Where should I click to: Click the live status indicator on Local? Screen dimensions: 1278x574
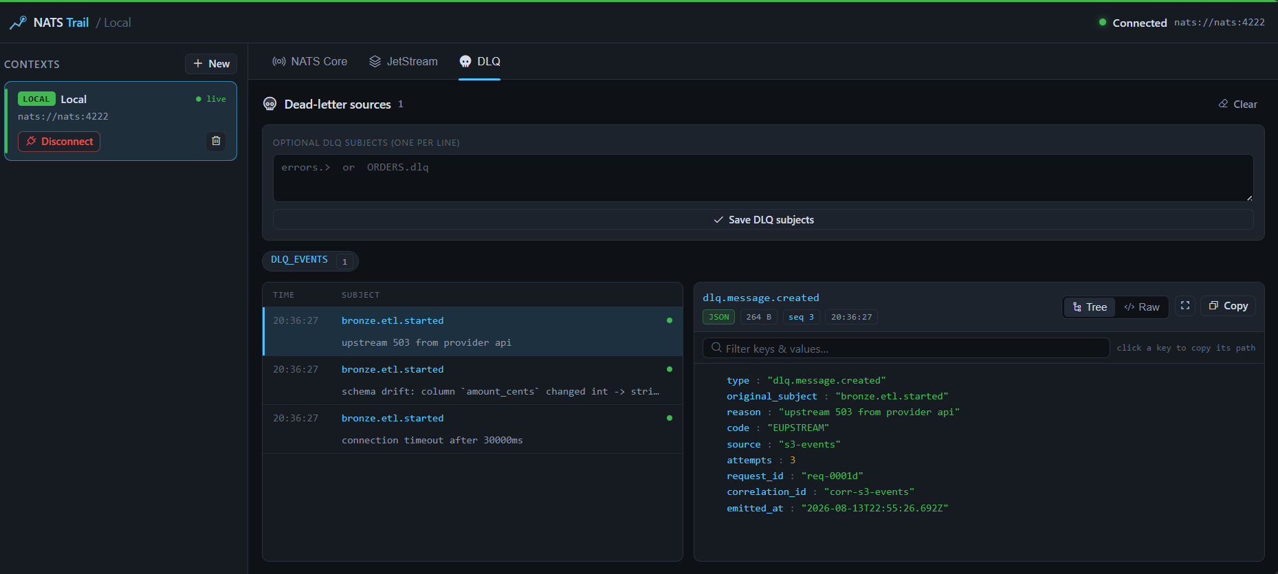click(x=211, y=99)
